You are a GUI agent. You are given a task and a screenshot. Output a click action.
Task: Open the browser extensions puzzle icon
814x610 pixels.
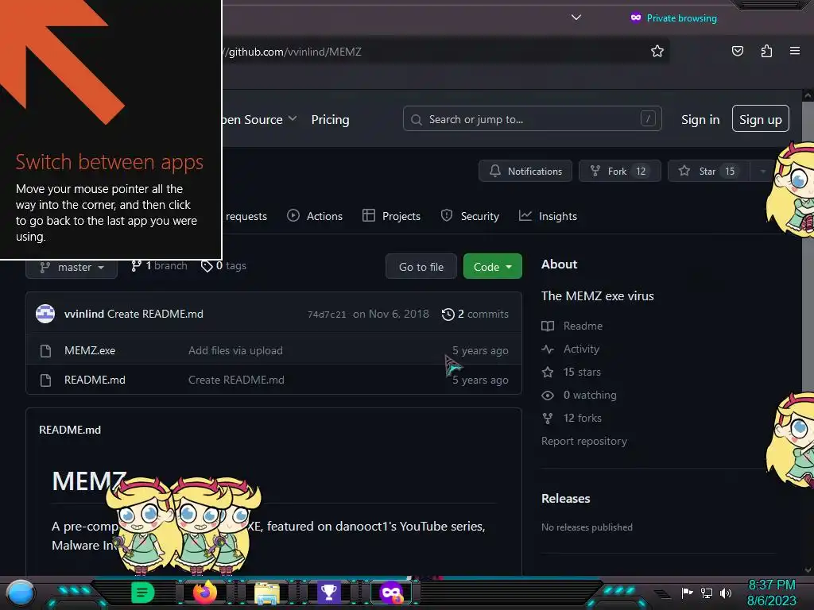766,51
